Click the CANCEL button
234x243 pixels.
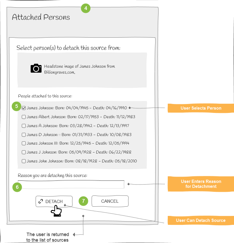pos(110,201)
